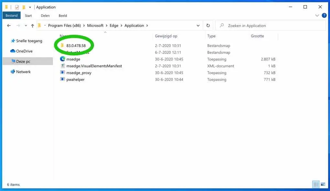The image size is (330, 191).
Task: Switch to the Delen ribbon tab
Action: 45,15
